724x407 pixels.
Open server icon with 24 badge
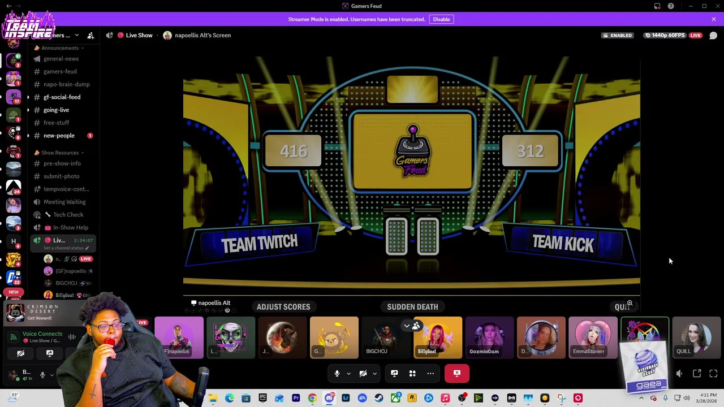coord(14,187)
